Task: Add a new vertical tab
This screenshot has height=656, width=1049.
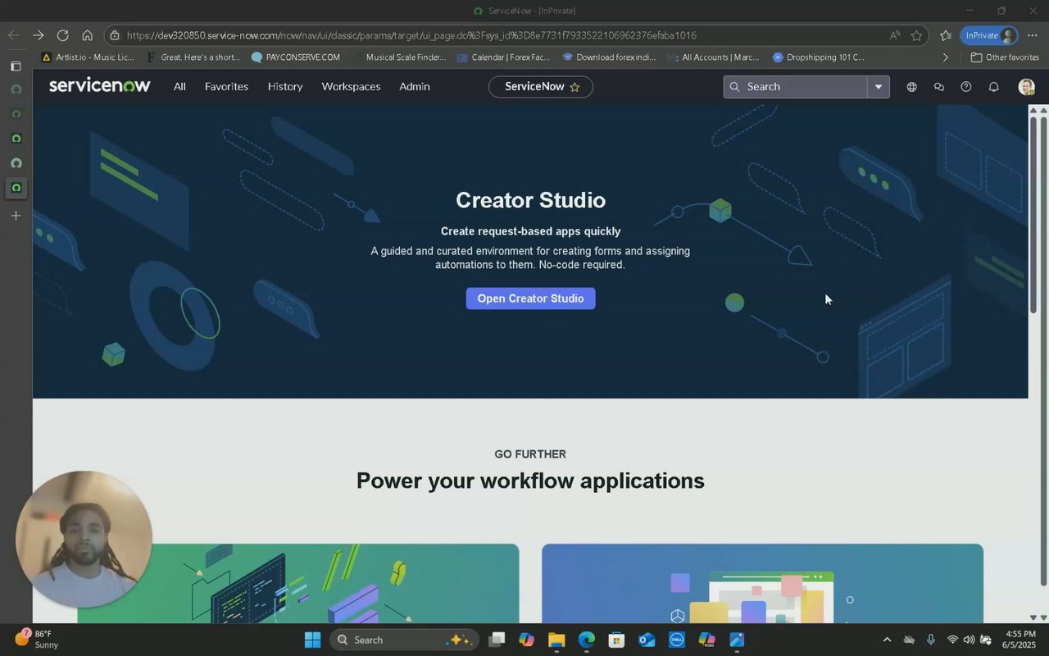Action: tap(16, 216)
